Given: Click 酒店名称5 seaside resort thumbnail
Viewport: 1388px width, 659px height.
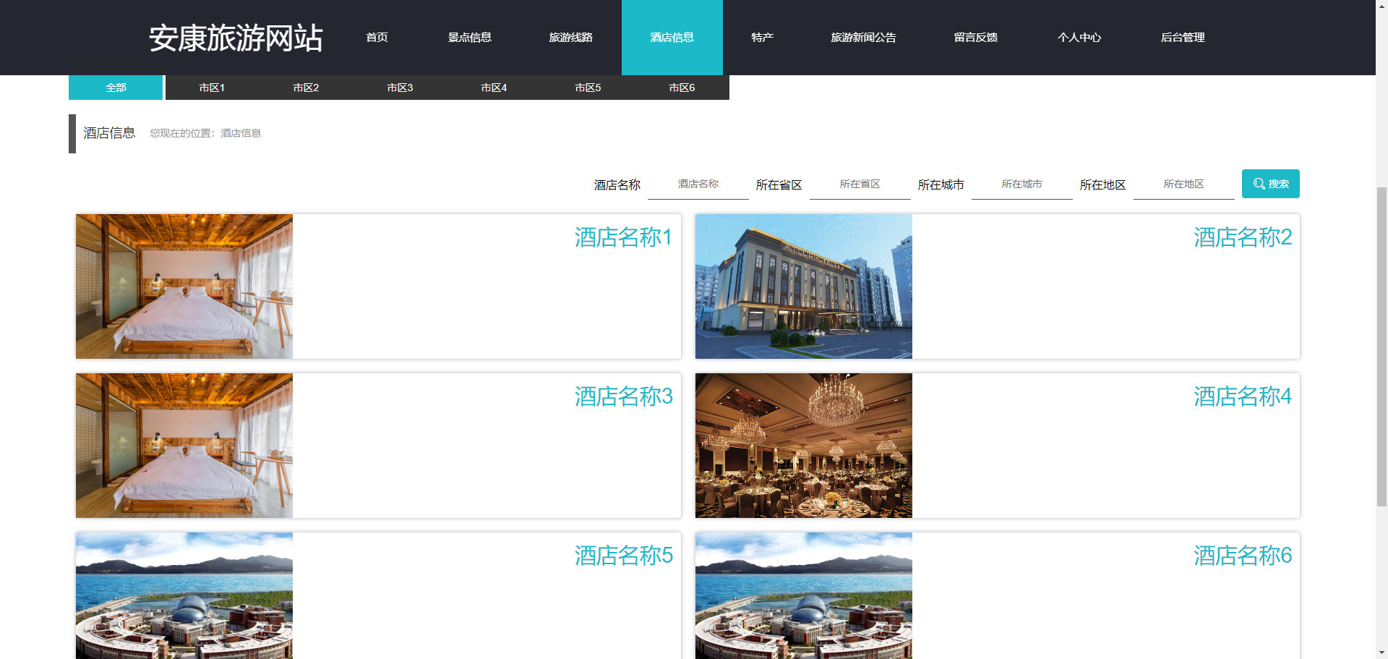Looking at the screenshot, I should (184, 596).
